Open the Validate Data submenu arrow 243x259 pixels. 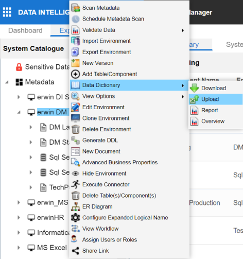pyautogui.click(x=183, y=30)
